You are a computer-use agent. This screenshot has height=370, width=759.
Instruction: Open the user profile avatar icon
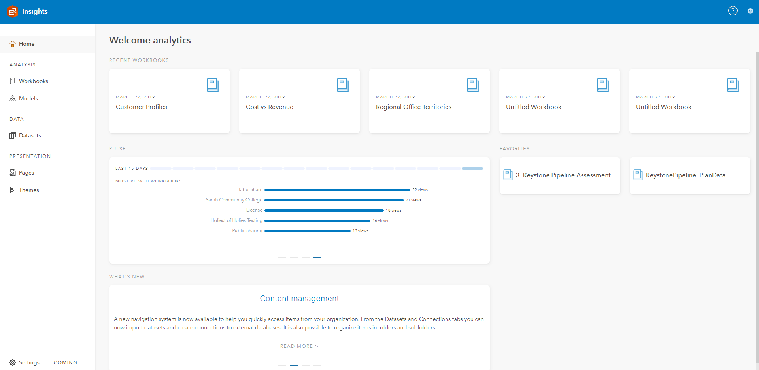(x=750, y=11)
